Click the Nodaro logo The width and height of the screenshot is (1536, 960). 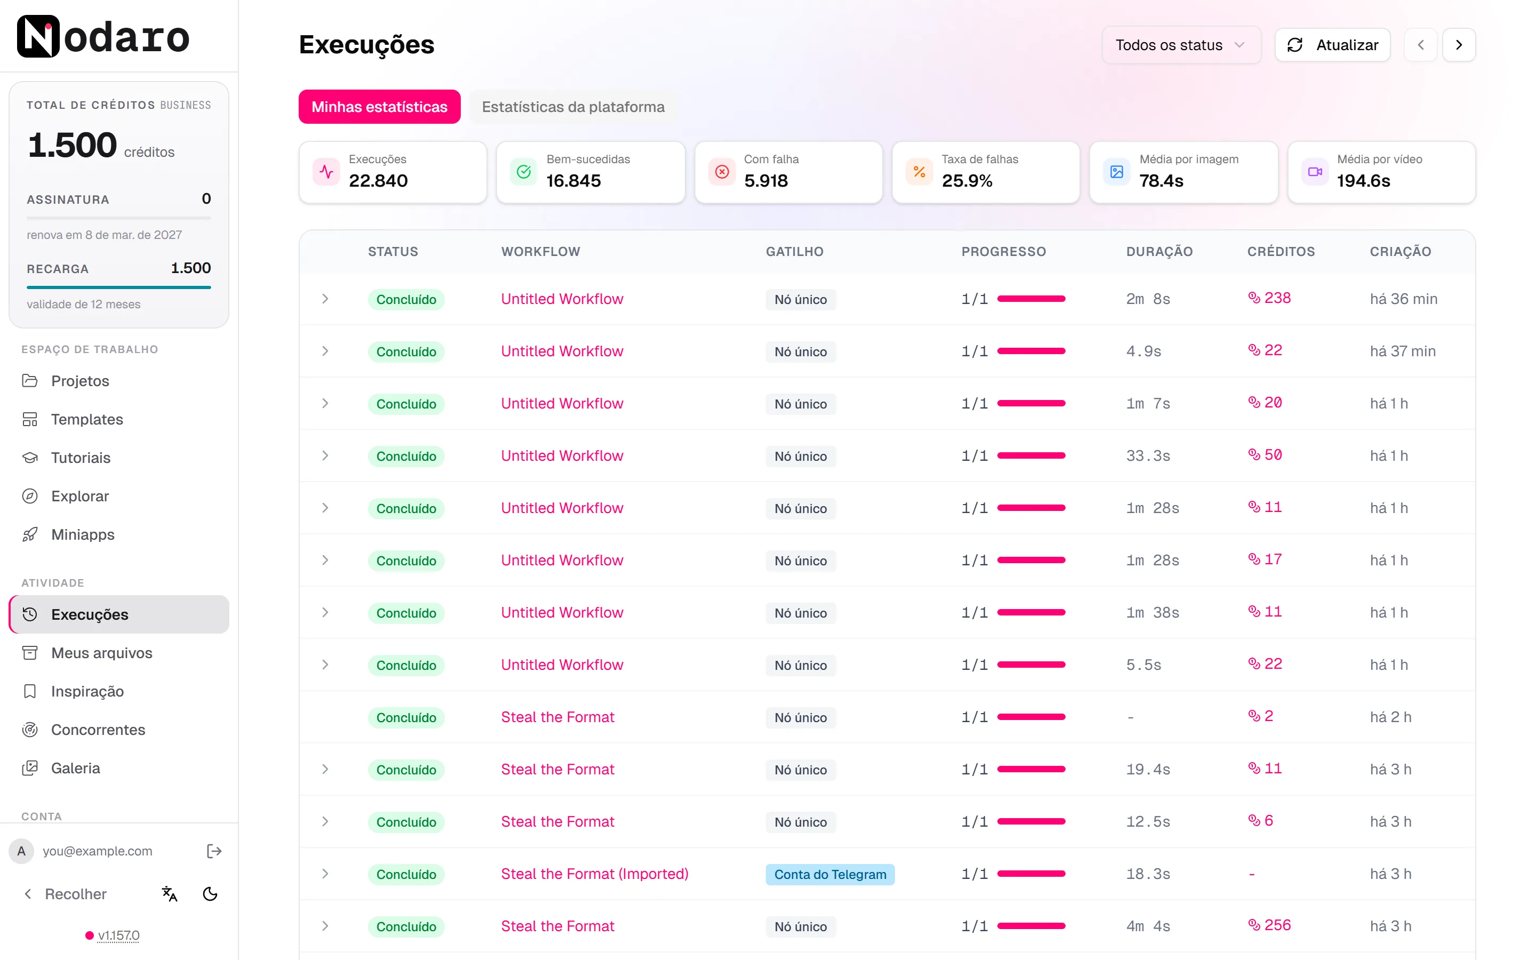(103, 36)
